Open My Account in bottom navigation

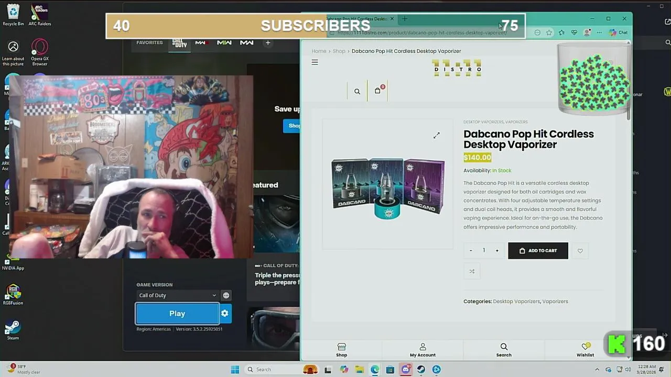coord(423,350)
